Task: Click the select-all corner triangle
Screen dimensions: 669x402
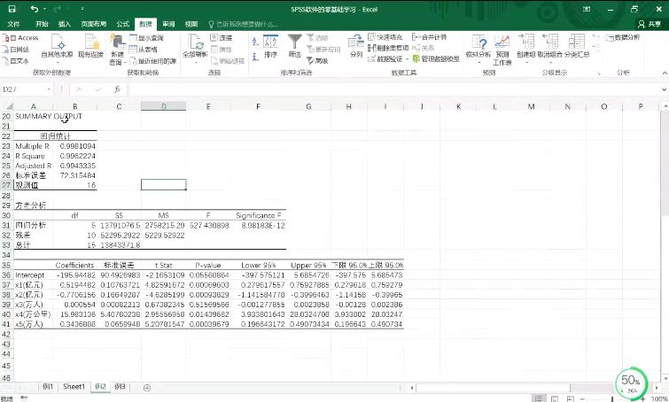Action: tap(9, 106)
